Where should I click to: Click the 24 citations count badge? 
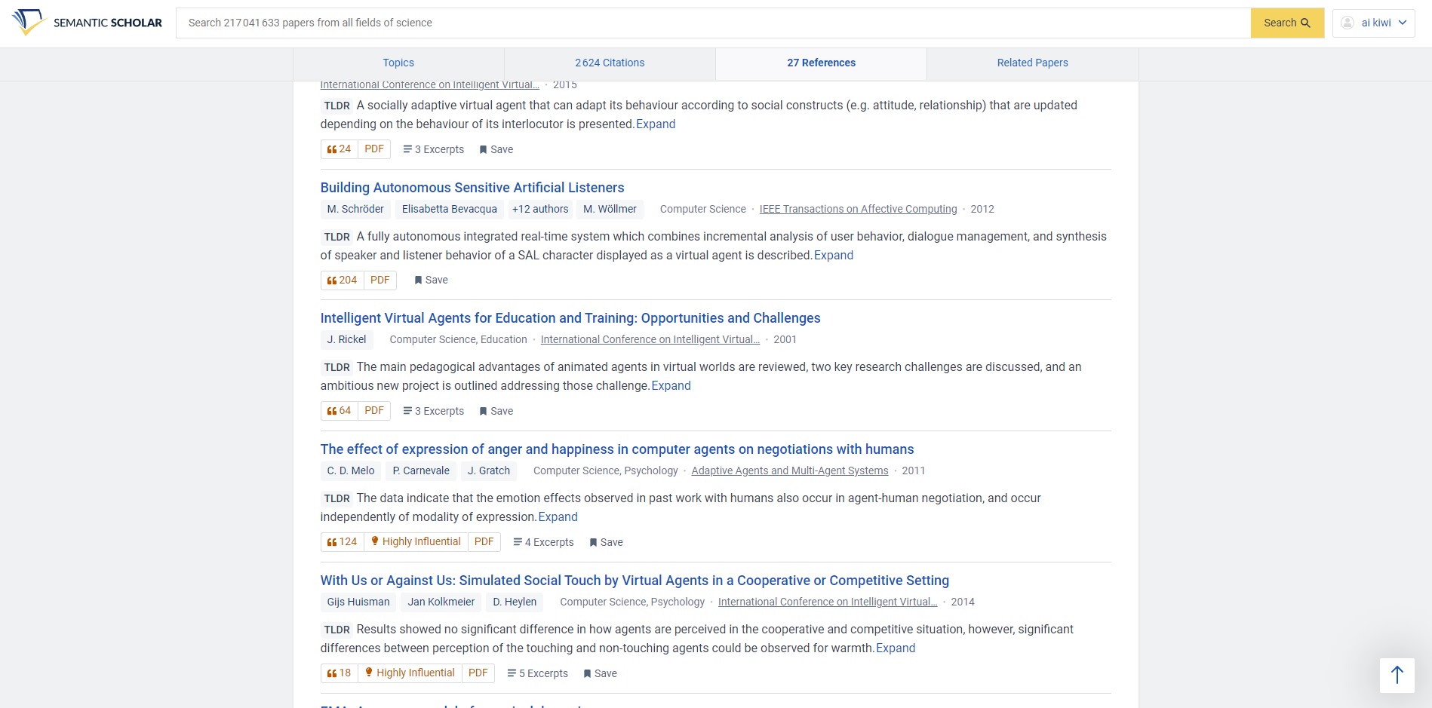(340, 149)
